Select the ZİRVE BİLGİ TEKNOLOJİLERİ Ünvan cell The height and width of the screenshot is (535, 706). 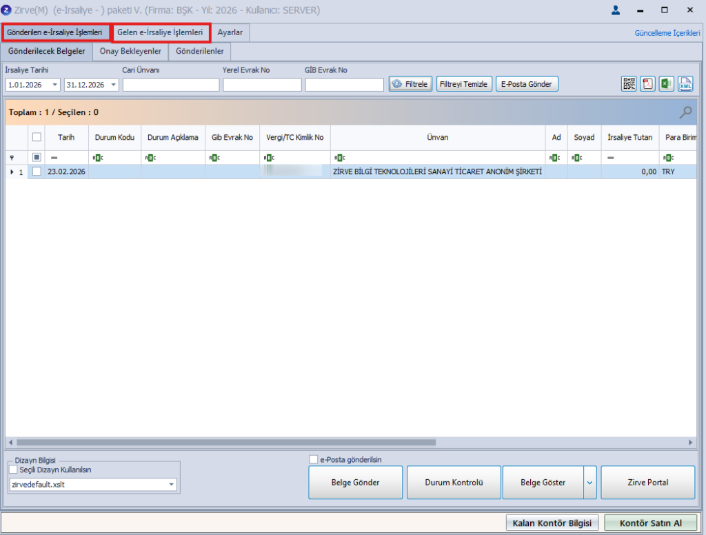tap(438, 171)
